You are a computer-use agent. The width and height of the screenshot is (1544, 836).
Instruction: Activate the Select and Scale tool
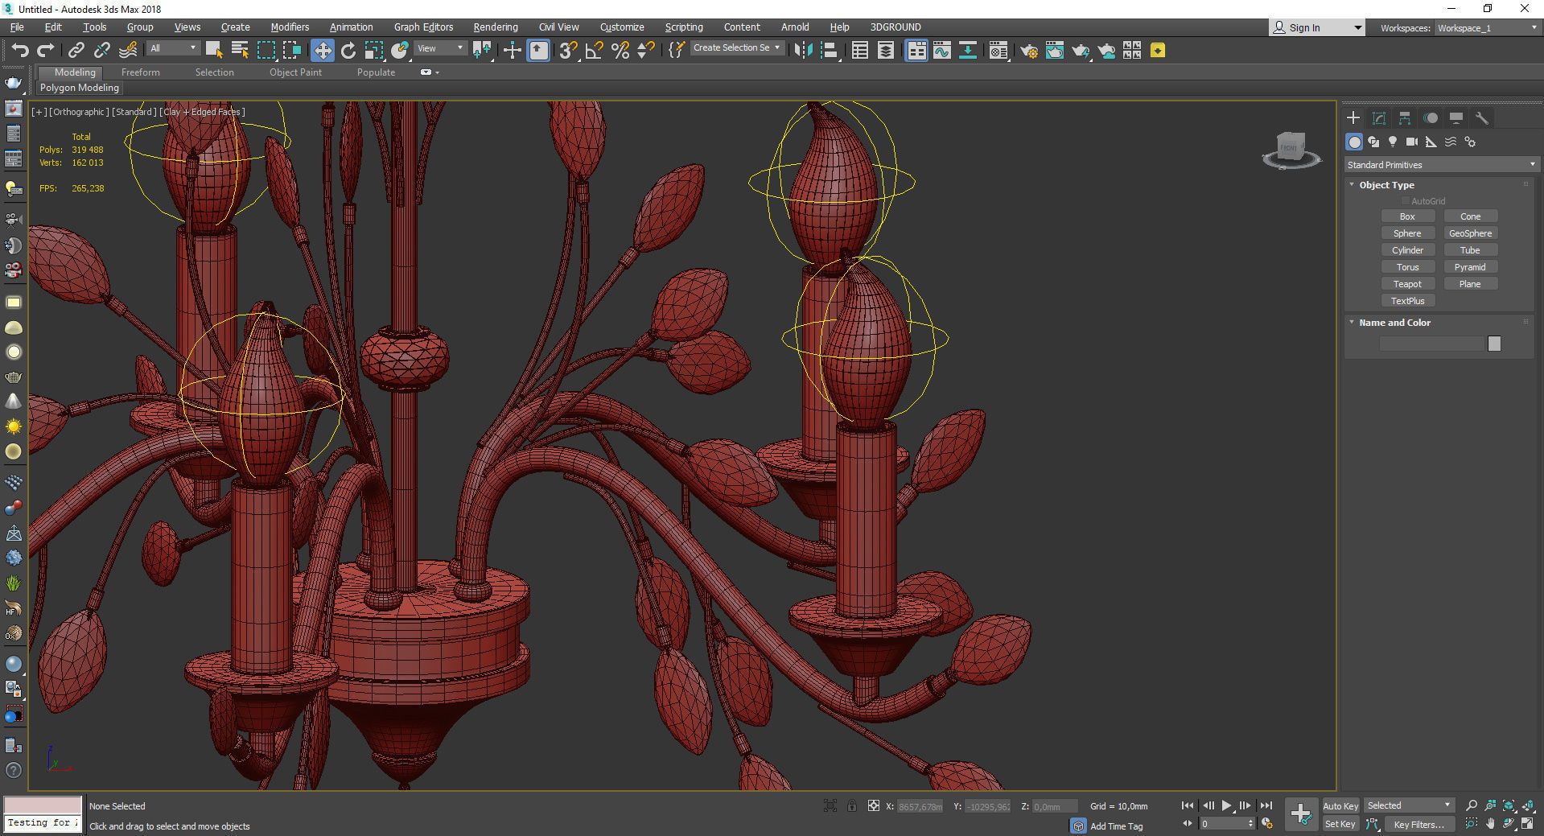(374, 50)
